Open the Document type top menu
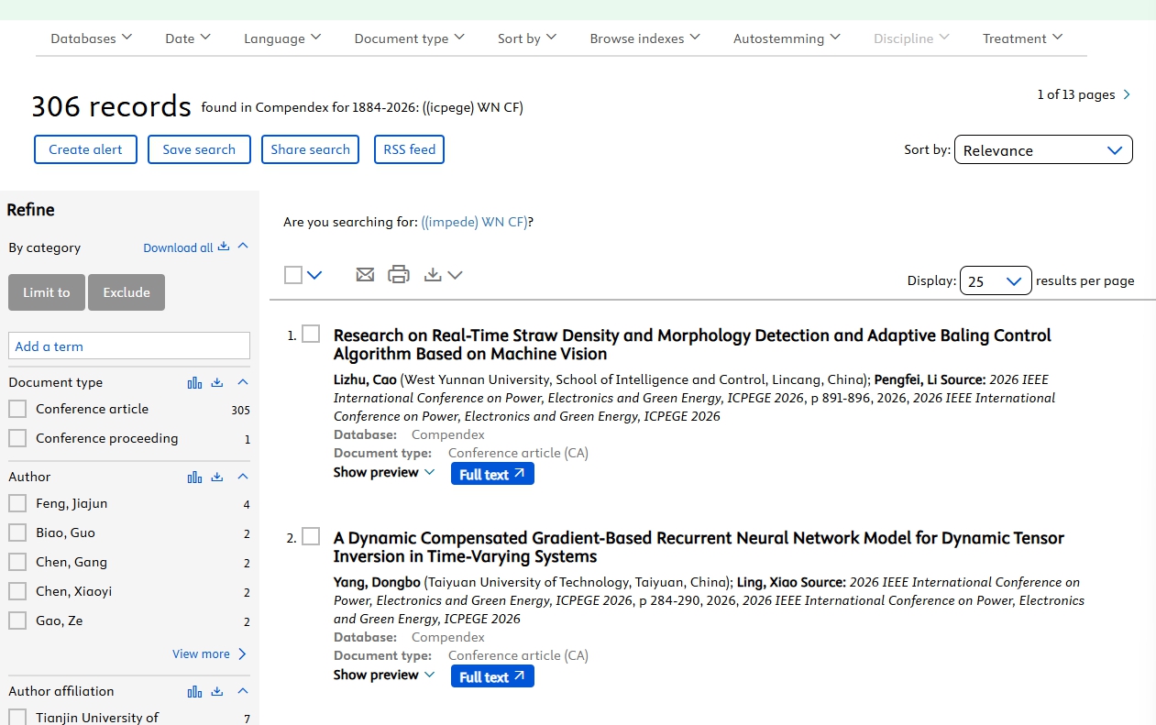Viewport: 1156px width, 725px height. tap(410, 38)
